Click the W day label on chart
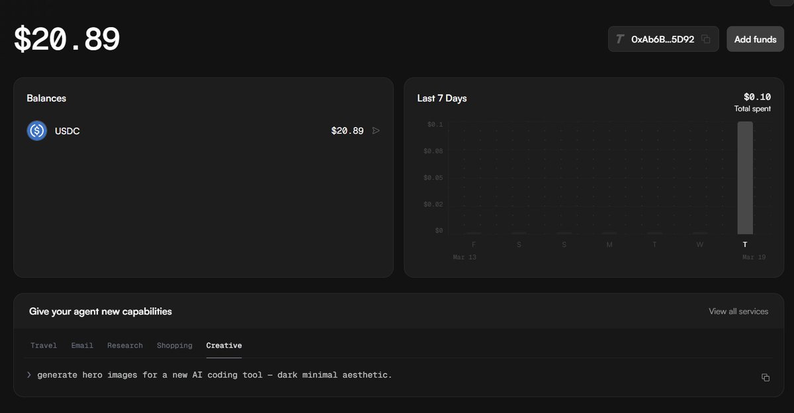 click(700, 244)
